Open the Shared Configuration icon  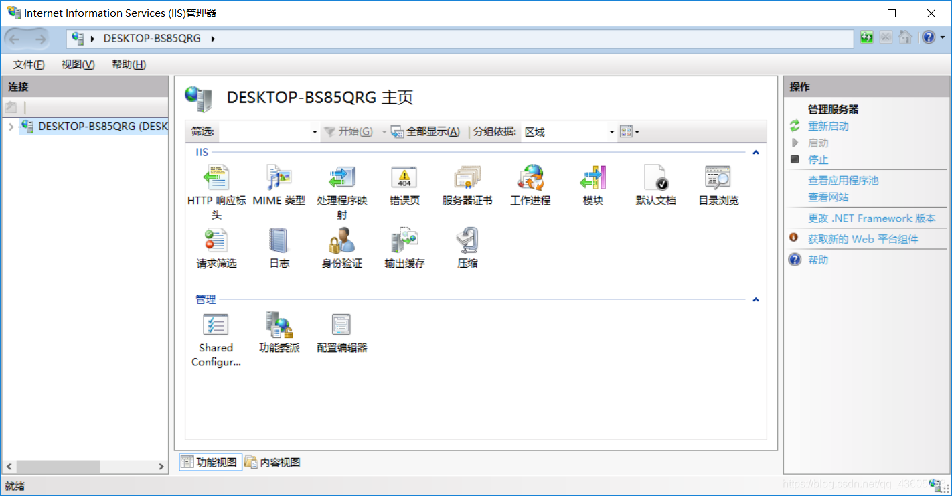pos(216,325)
